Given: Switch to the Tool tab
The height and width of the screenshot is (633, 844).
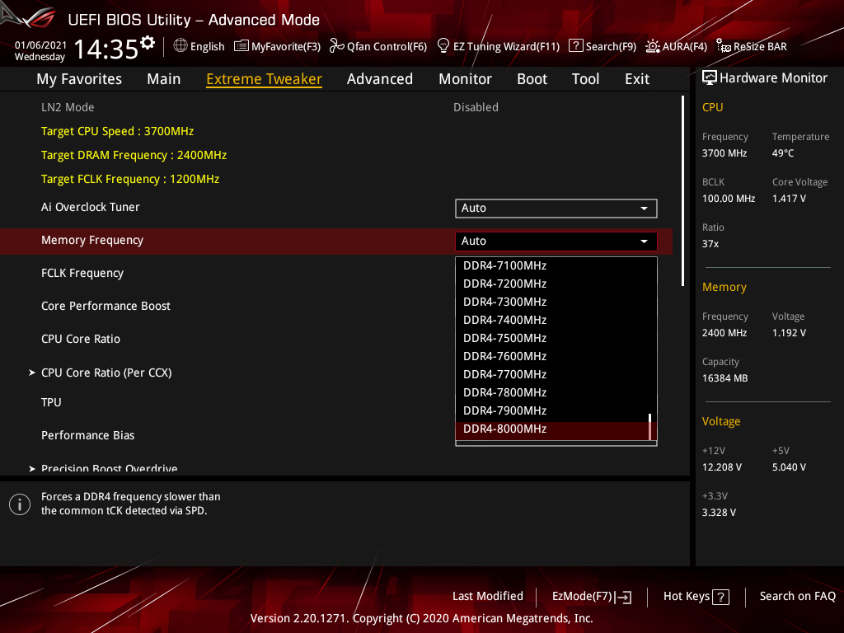Looking at the screenshot, I should pos(585,79).
